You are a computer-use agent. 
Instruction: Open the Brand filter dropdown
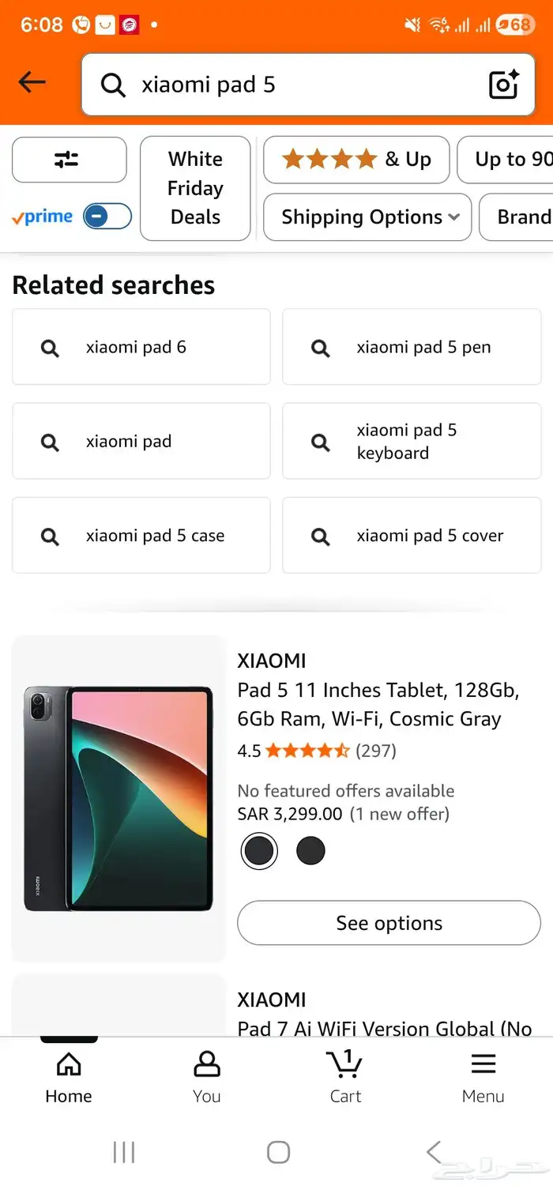(523, 216)
